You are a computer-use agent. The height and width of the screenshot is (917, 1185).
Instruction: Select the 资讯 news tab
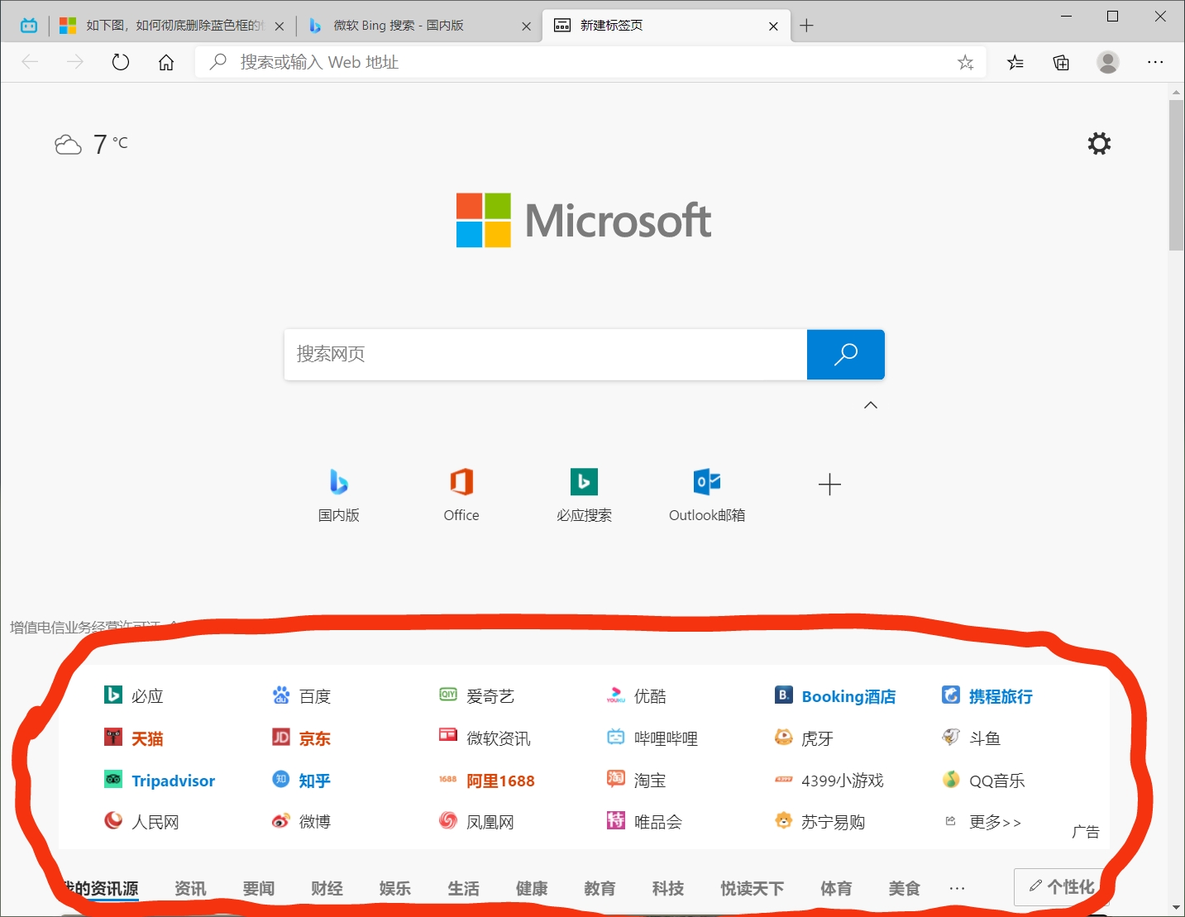coord(190,888)
